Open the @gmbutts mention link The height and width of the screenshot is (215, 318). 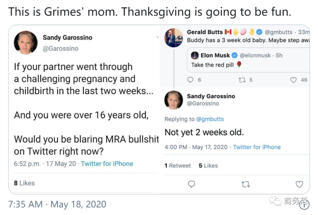click(x=210, y=119)
